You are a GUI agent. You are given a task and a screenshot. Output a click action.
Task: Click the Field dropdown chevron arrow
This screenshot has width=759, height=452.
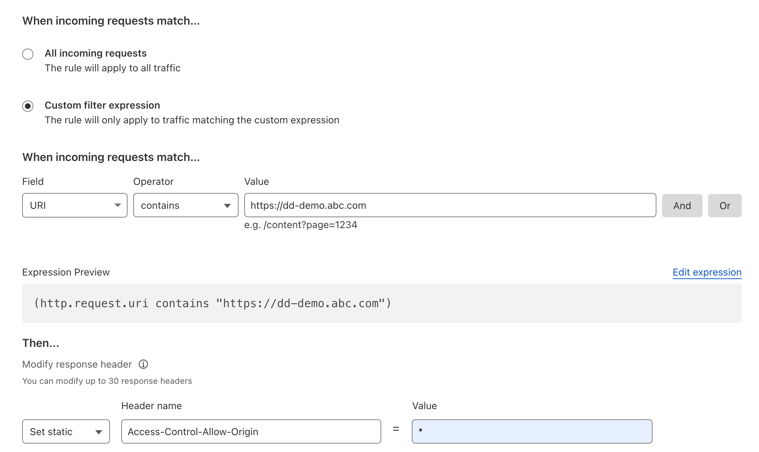pos(118,205)
